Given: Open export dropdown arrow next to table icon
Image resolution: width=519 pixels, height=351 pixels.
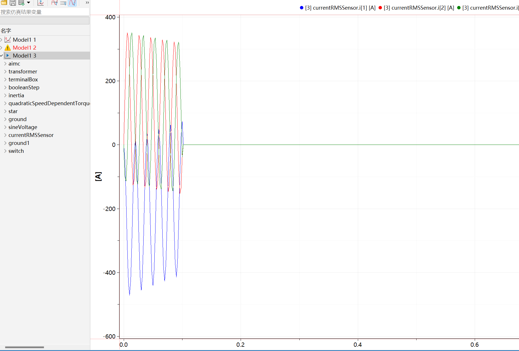Looking at the screenshot, I should point(28,3).
